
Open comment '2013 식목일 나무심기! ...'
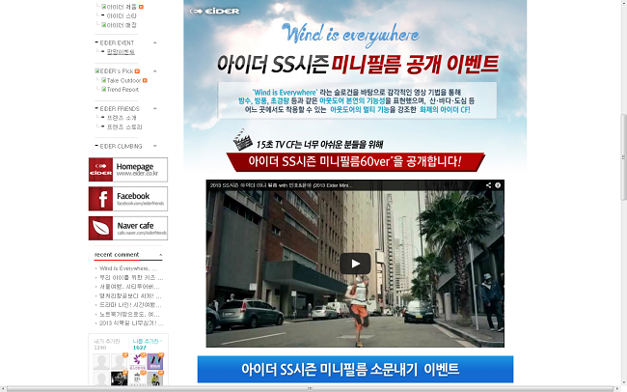pos(131,323)
